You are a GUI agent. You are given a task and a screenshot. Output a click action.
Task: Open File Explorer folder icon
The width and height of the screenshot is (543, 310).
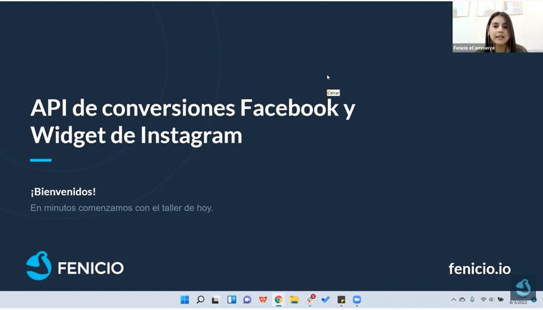tap(294, 300)
